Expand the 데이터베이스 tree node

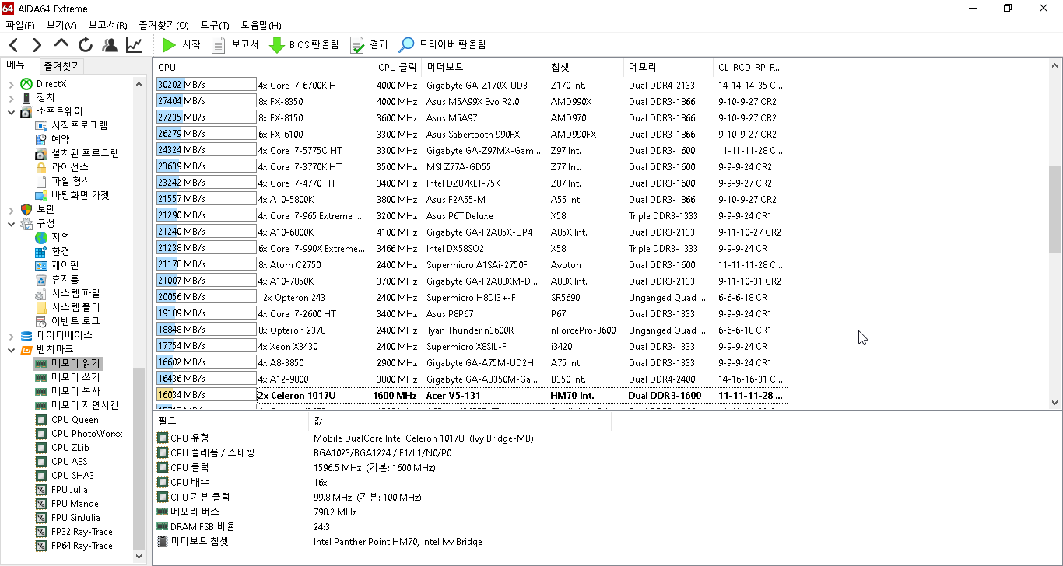coord(10,336)
